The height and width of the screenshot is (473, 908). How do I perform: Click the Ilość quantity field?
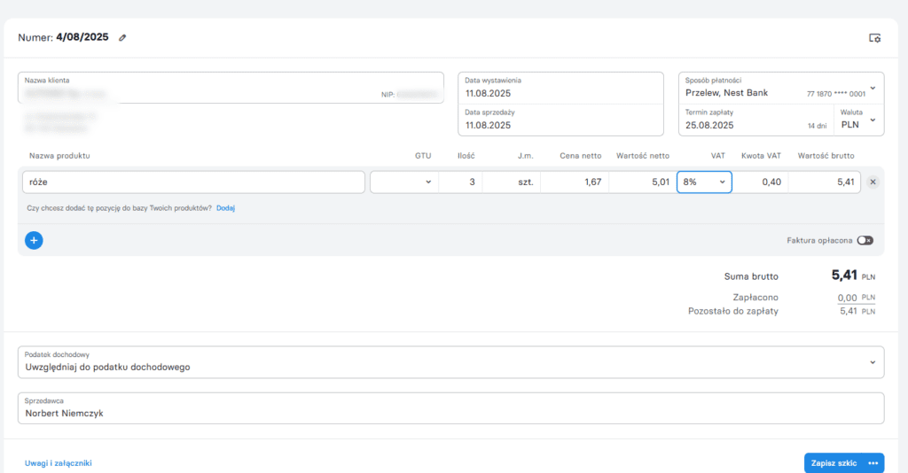[x=460, y=182]
